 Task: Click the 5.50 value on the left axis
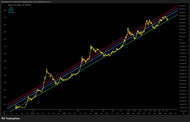click(5, 10)
